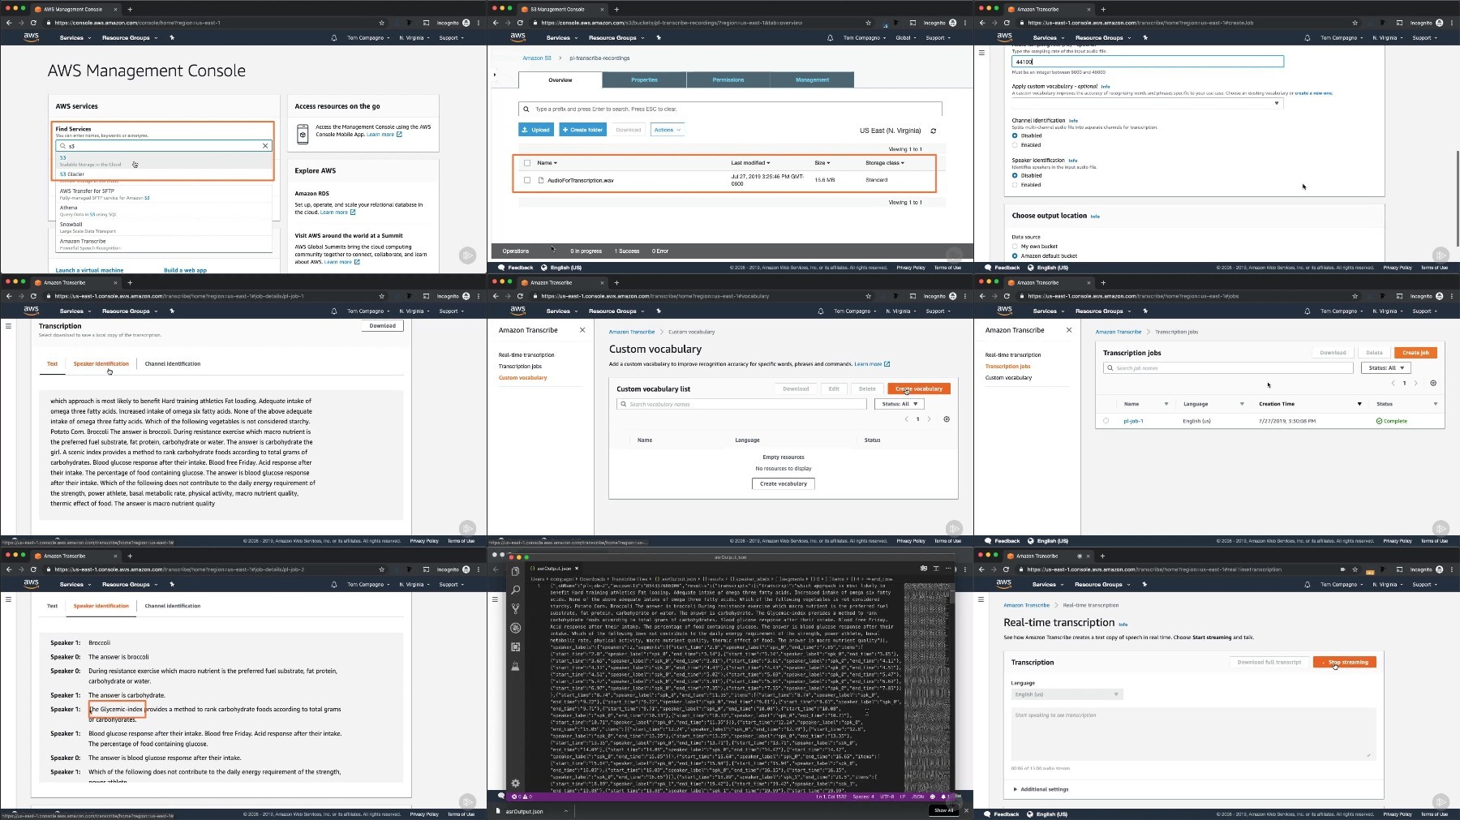Select Enabled under Speaker identification
The height and width of the screenshot is (820, 1460).
tap(1015, 185)
